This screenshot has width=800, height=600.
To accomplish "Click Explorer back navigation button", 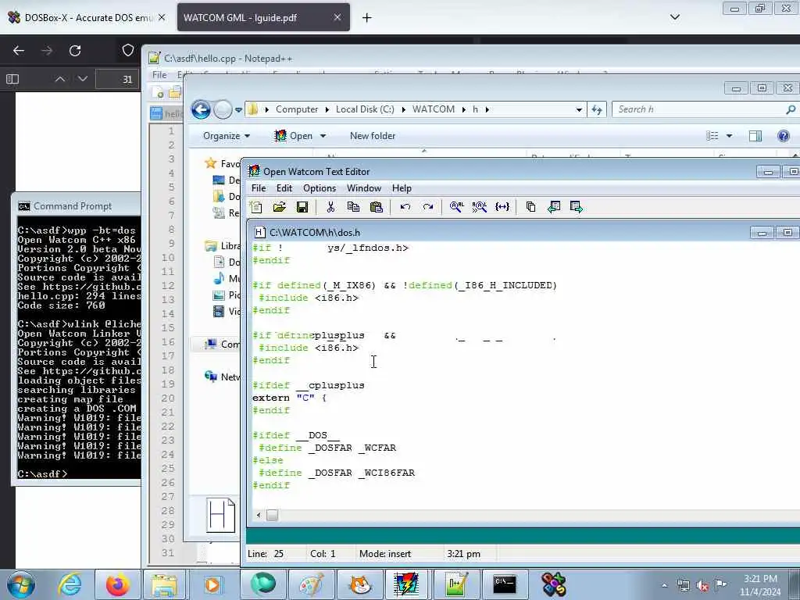I will pyautogui.click(x=201, y=109).
